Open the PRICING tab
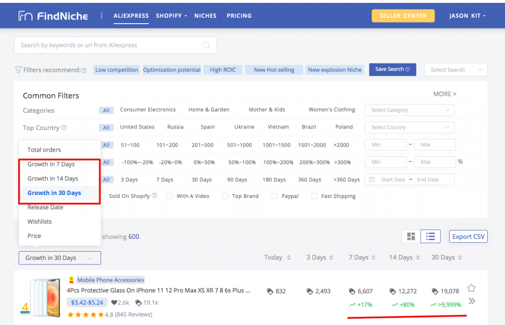 (x=239, y=16)
